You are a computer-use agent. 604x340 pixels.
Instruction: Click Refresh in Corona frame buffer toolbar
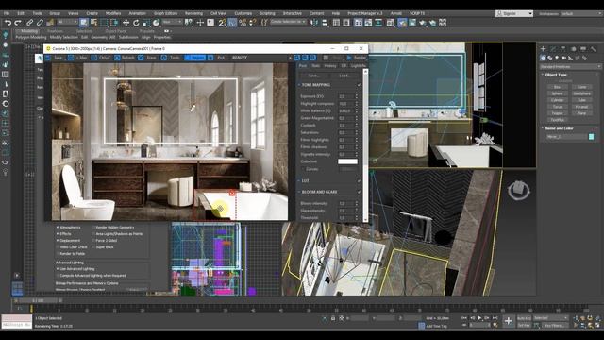pyautogui.click(x=125, y=58)
